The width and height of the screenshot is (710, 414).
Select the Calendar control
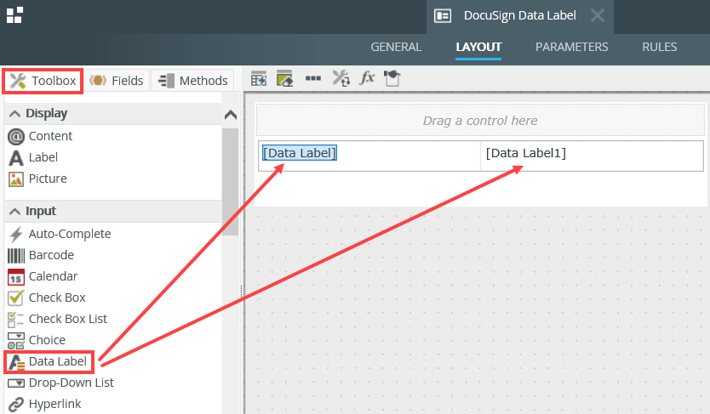point(43,276)
